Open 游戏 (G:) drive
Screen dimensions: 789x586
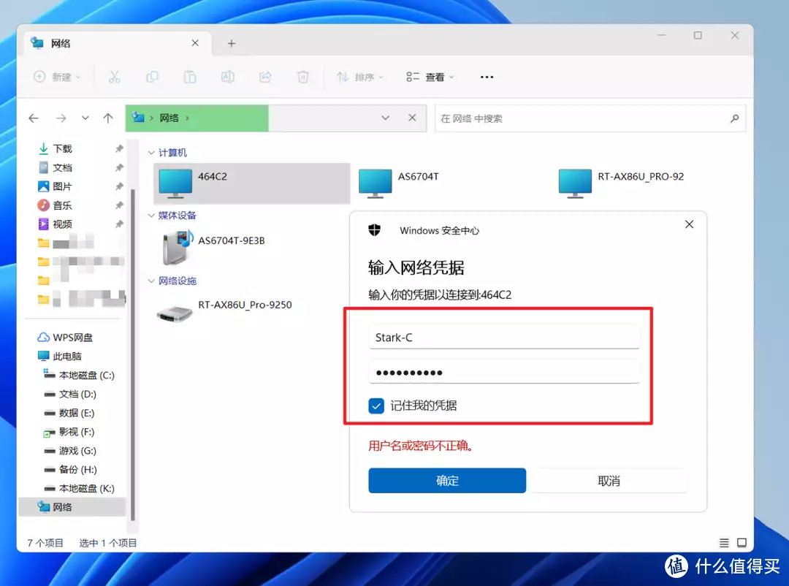(70, 451)
